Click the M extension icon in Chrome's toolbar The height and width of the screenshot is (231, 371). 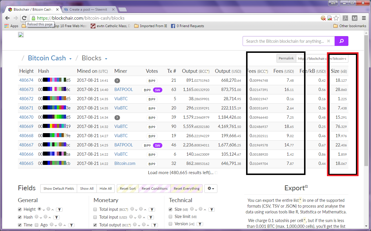pos(354,18)
